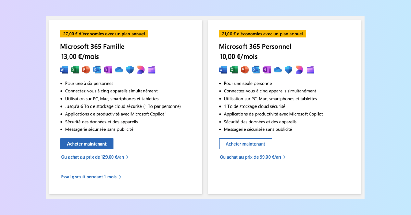Viewport: 411px width, 215px height.
Task: Click the Word icon in the Famille plan
Action: tap(64, 70)
